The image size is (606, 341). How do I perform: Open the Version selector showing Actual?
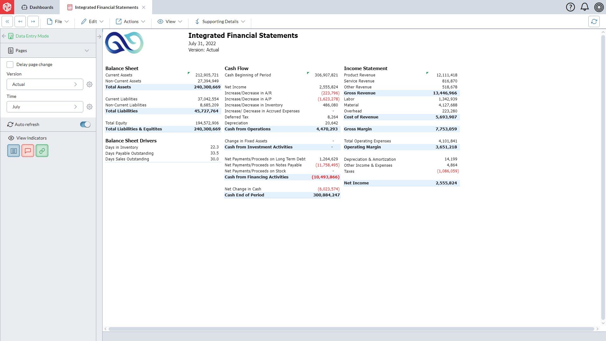45,84
